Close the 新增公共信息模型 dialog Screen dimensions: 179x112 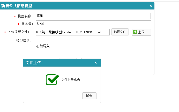coord(151,6)
